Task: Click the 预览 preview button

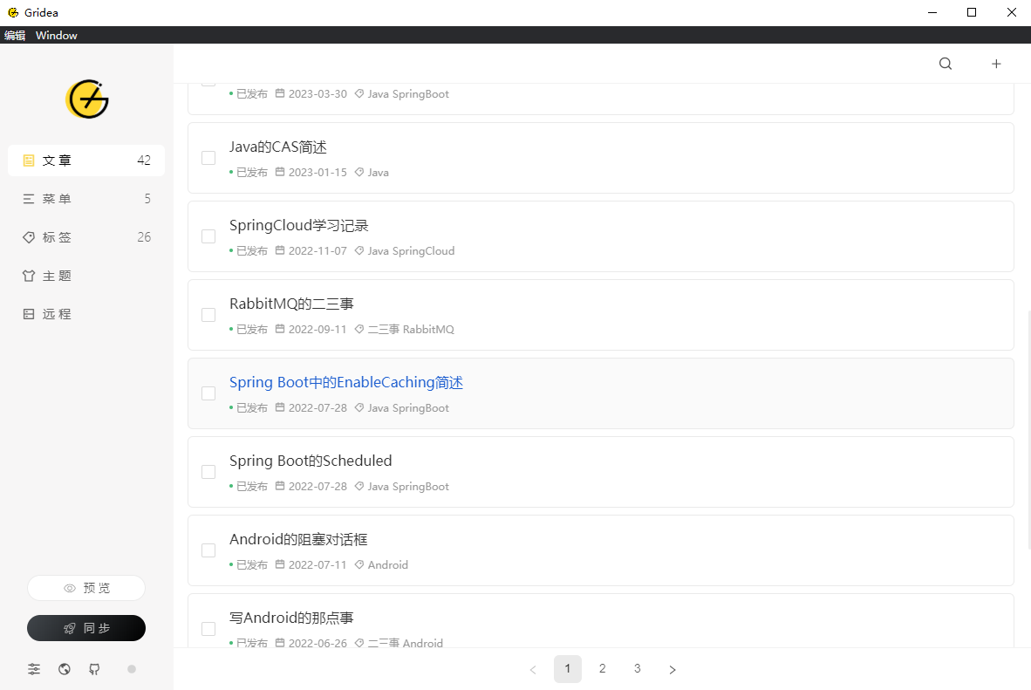Action: (86, 588)
